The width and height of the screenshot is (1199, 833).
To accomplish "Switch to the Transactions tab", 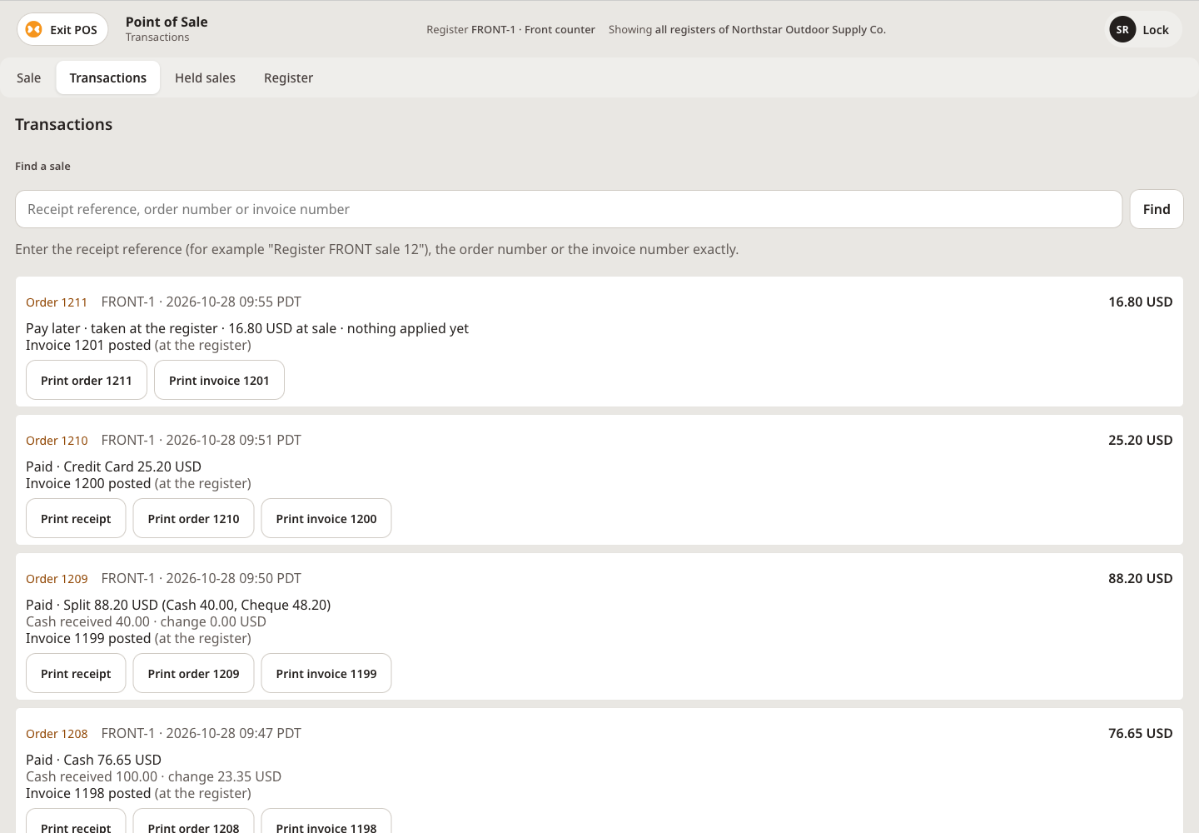I will 108,77.
